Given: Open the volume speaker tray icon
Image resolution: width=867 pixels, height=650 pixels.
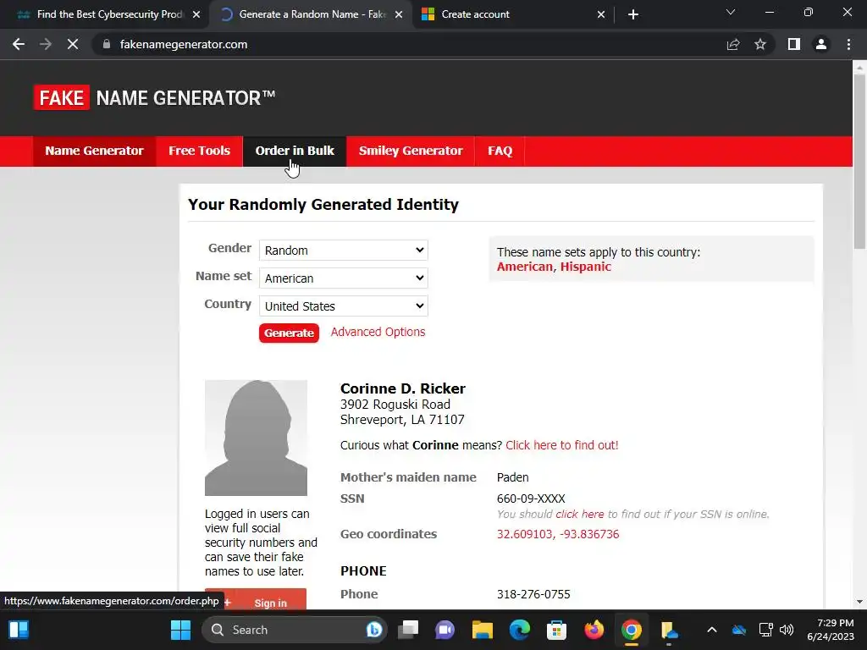Looking at the screenshot, I should (787, 630).
